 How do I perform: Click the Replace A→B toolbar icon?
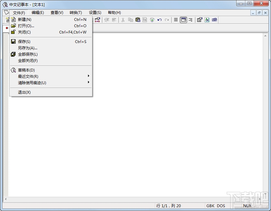(x=97, y=20)
